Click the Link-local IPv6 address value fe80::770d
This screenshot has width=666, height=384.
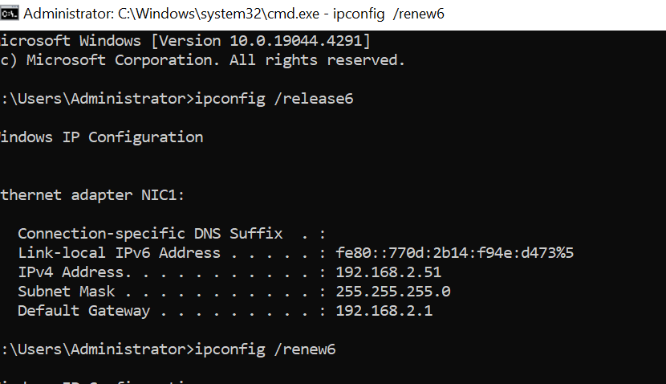pos(454,253)
